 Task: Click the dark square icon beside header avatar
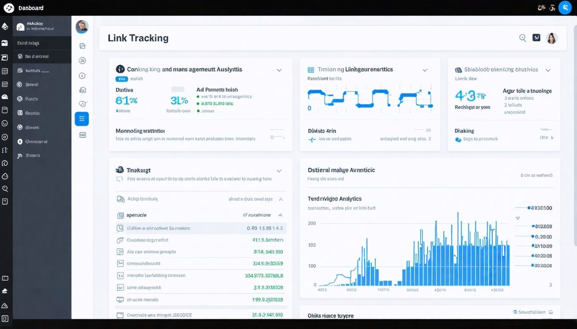coord(537,38)
